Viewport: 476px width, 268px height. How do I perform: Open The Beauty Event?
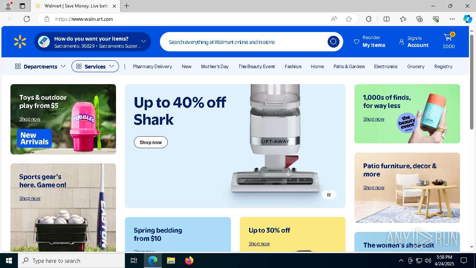click(257, 66)
